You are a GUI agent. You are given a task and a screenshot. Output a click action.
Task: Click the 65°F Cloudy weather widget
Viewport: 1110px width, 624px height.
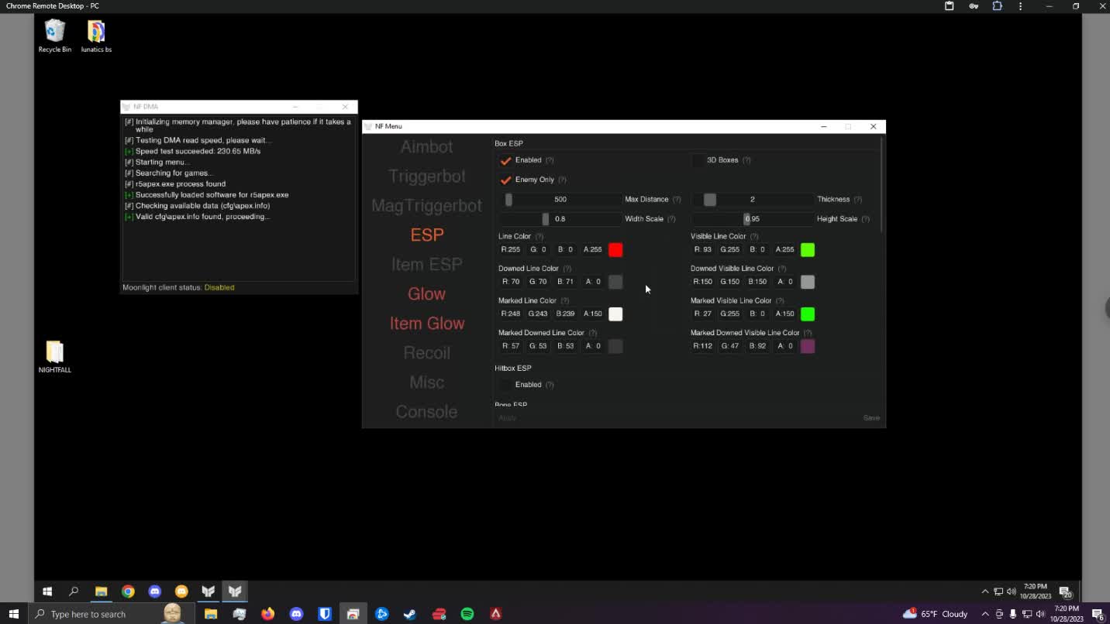click(936, 613)
